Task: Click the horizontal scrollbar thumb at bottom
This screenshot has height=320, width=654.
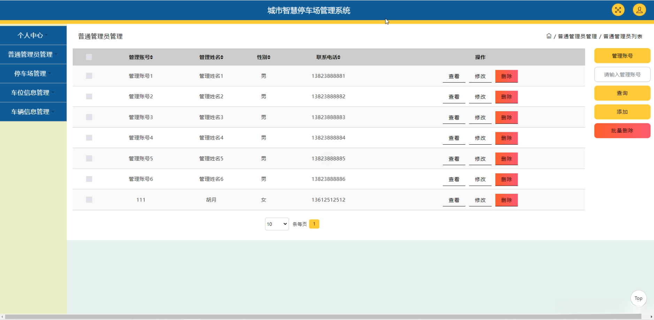Action: point(323,317)
